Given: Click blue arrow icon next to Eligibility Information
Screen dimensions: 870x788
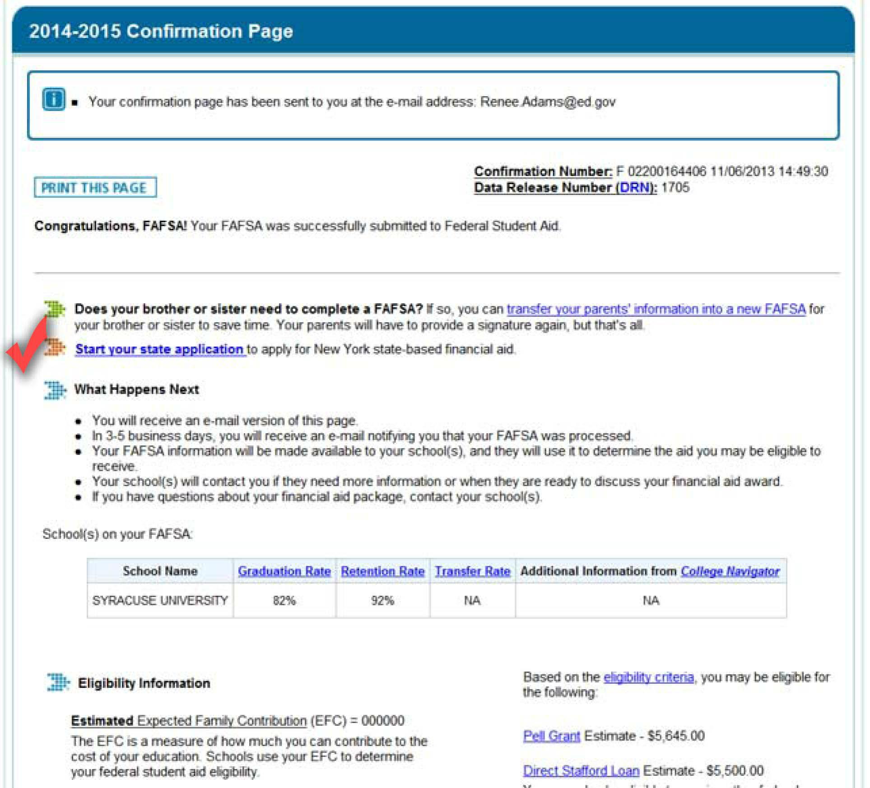Looking at the screenshot, I should pyautogui.click(x=58, y=683).
